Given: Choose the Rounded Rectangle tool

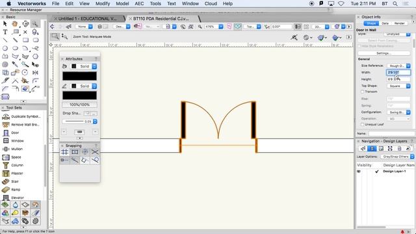Looking at the screenshot, I should [x=35, y=40].
